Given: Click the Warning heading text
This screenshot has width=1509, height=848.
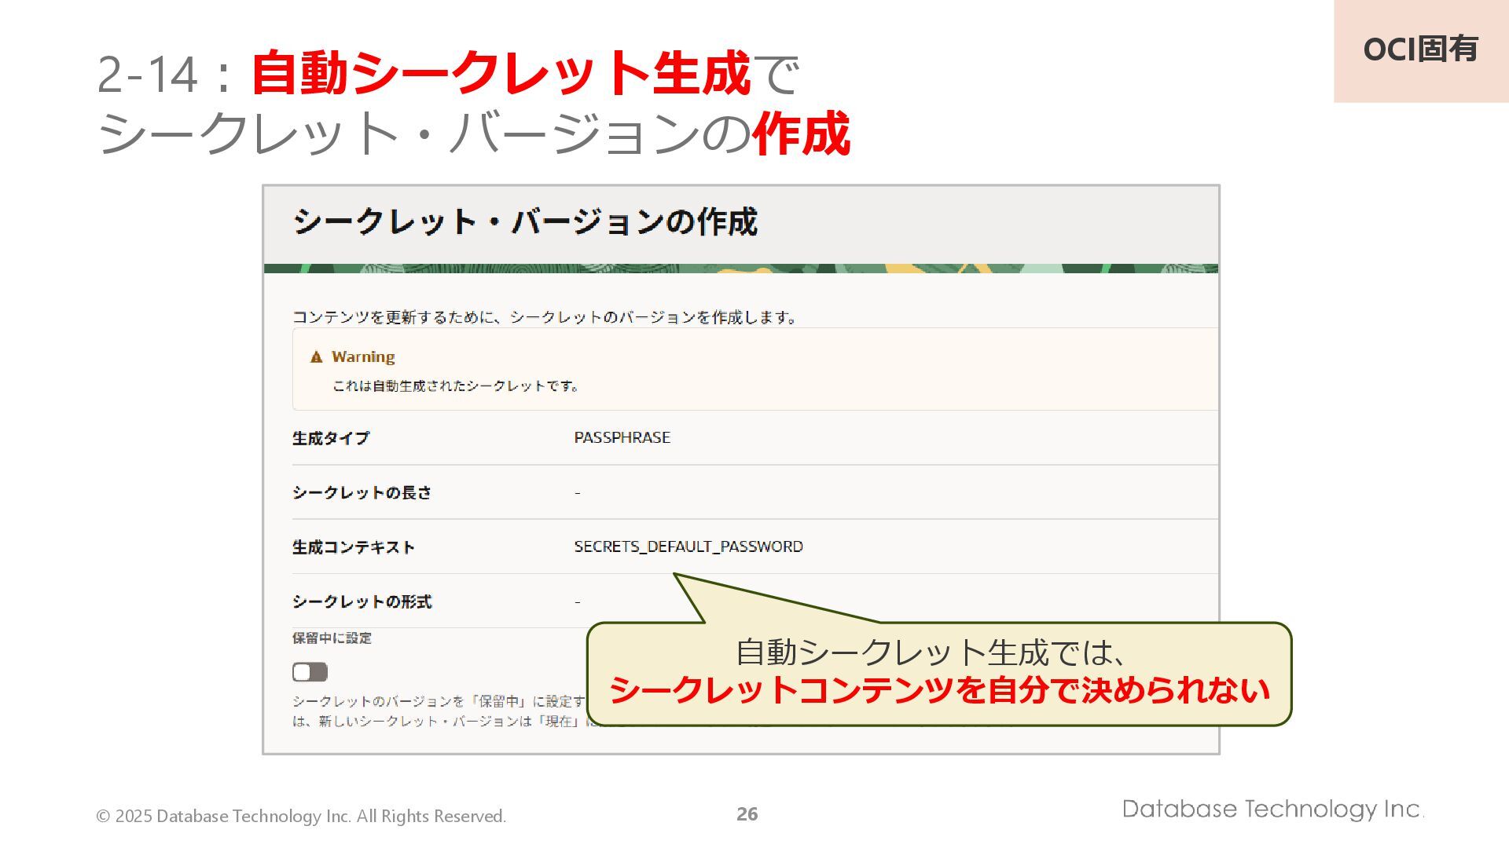Looking at the screenshot, I should click(362, 356).
